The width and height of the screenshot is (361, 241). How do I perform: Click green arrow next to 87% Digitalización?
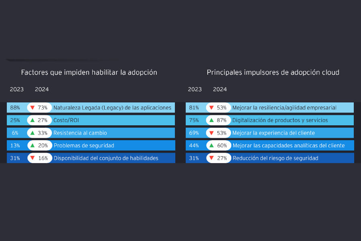click(211, 120)
